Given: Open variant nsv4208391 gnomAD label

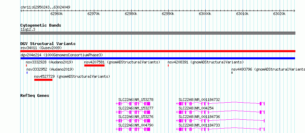Looking at the screenshot, I should click(x=206, y=62).
